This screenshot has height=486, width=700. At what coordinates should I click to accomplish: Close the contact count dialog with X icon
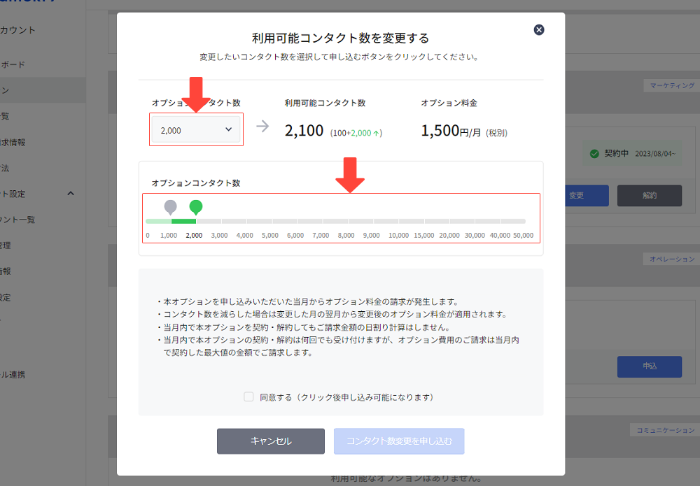tap(539, 30)
